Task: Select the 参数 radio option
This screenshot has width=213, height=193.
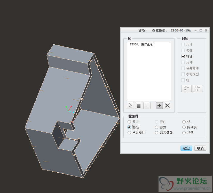Action: (157, 127)
